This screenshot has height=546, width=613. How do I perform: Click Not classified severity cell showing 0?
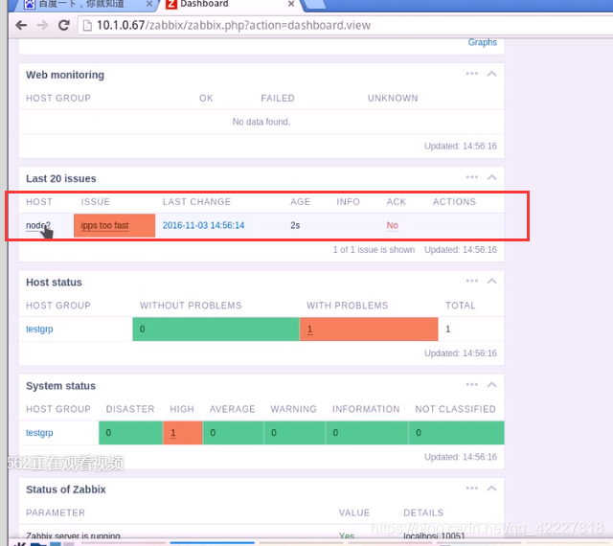tap(456, 433)
